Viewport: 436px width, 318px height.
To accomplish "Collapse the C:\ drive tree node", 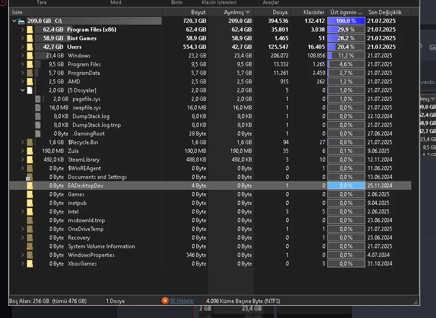I will [14, 21].
